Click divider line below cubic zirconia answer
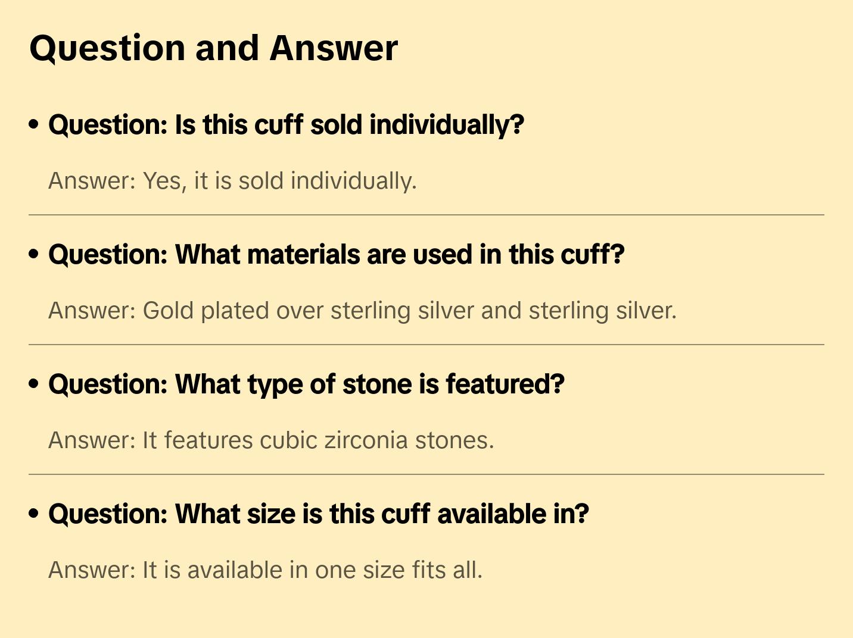Viewport: 853px width, 638px height. (426, 474)
